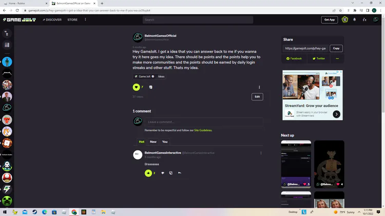385x216 pixels.
Task: Focus the Search field
Action: click(x=198, y=19)
